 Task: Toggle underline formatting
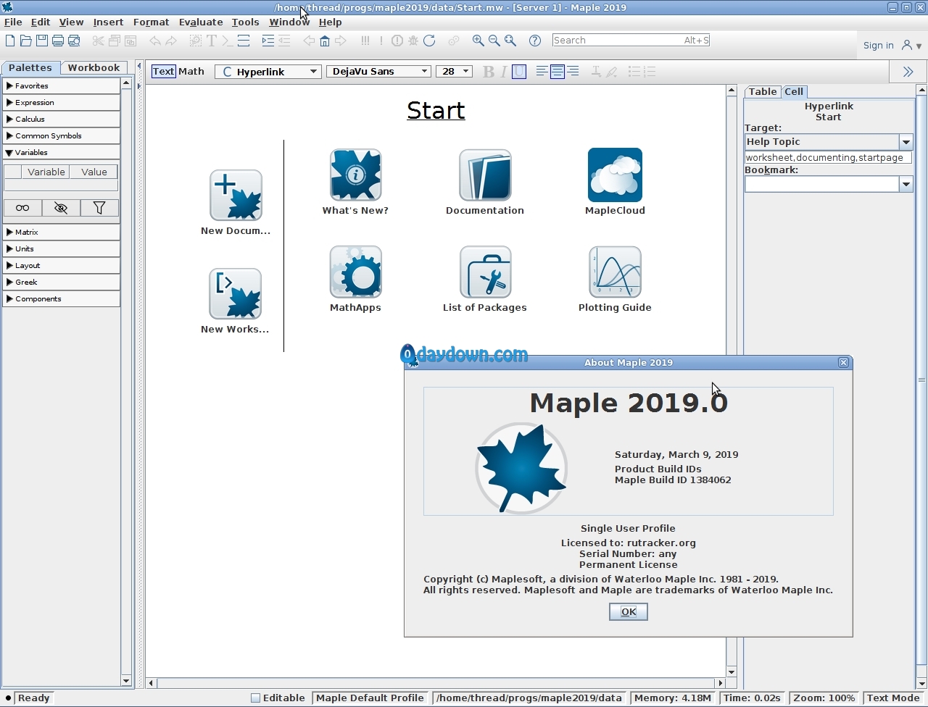point(519,72)
